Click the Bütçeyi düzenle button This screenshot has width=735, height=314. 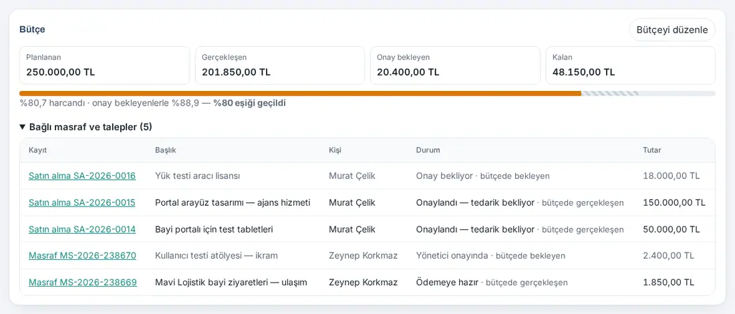[672, 30]
